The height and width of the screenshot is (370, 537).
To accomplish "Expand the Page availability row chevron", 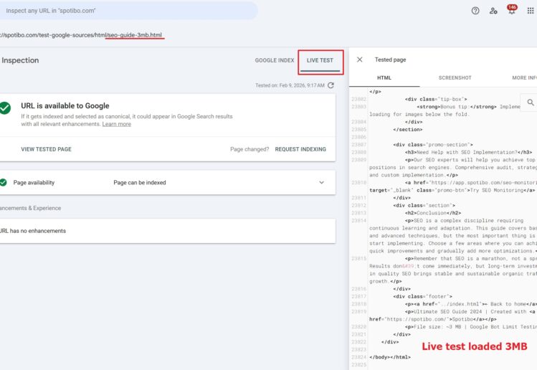I will (x=321, y=183).
